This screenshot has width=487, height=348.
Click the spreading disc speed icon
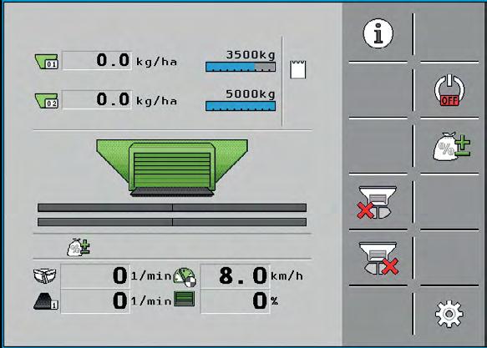45,276
